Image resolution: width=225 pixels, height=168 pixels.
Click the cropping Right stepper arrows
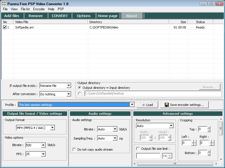pyautogui.click(x=212, y=143)
